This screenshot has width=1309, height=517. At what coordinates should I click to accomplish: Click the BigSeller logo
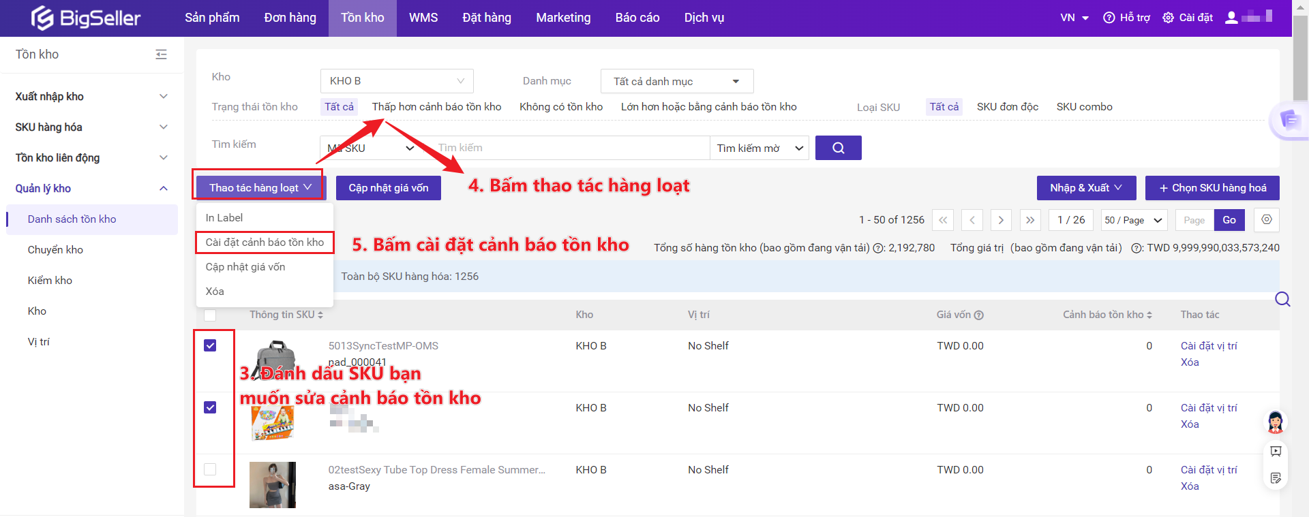pos(86,18)
